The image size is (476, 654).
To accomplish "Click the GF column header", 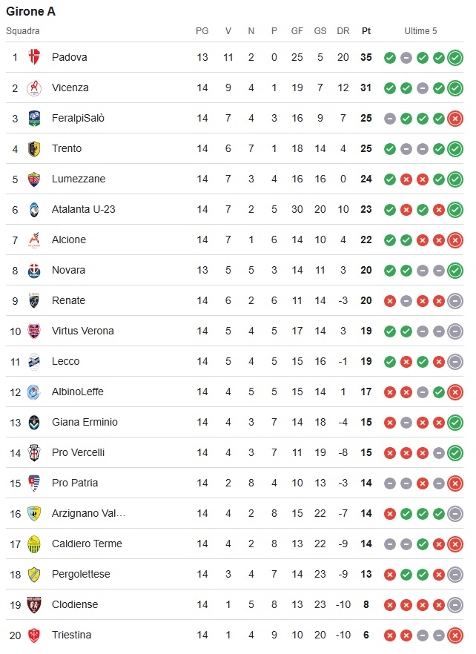I will pyautogui.click(x=297, y=31).
